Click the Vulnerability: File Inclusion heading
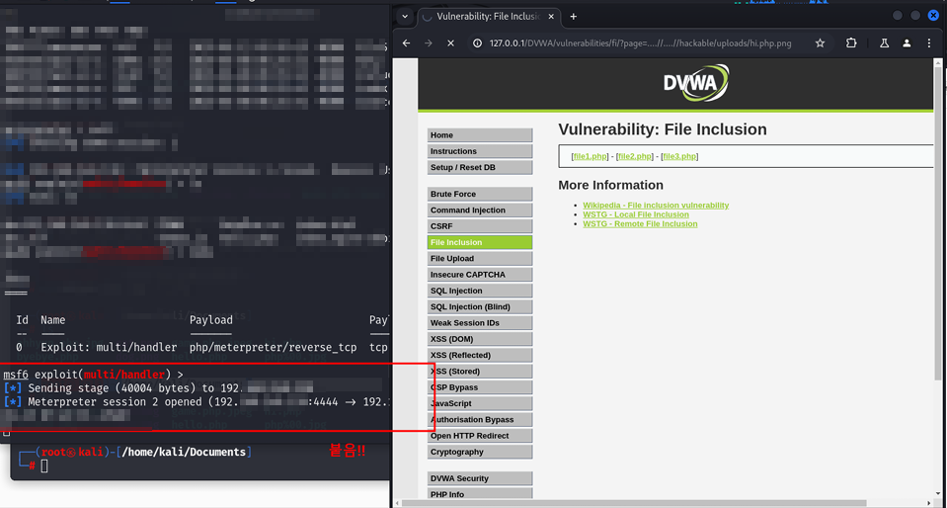 click(663, 129)
